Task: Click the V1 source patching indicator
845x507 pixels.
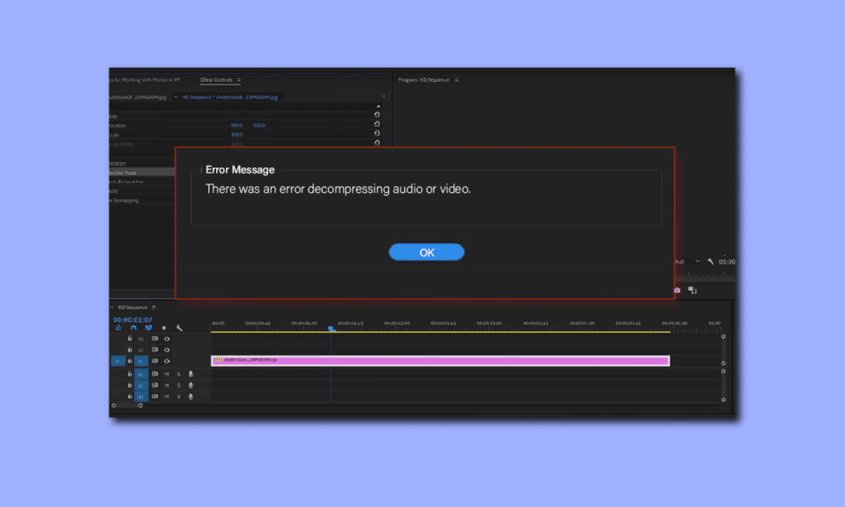Action: 118,361
